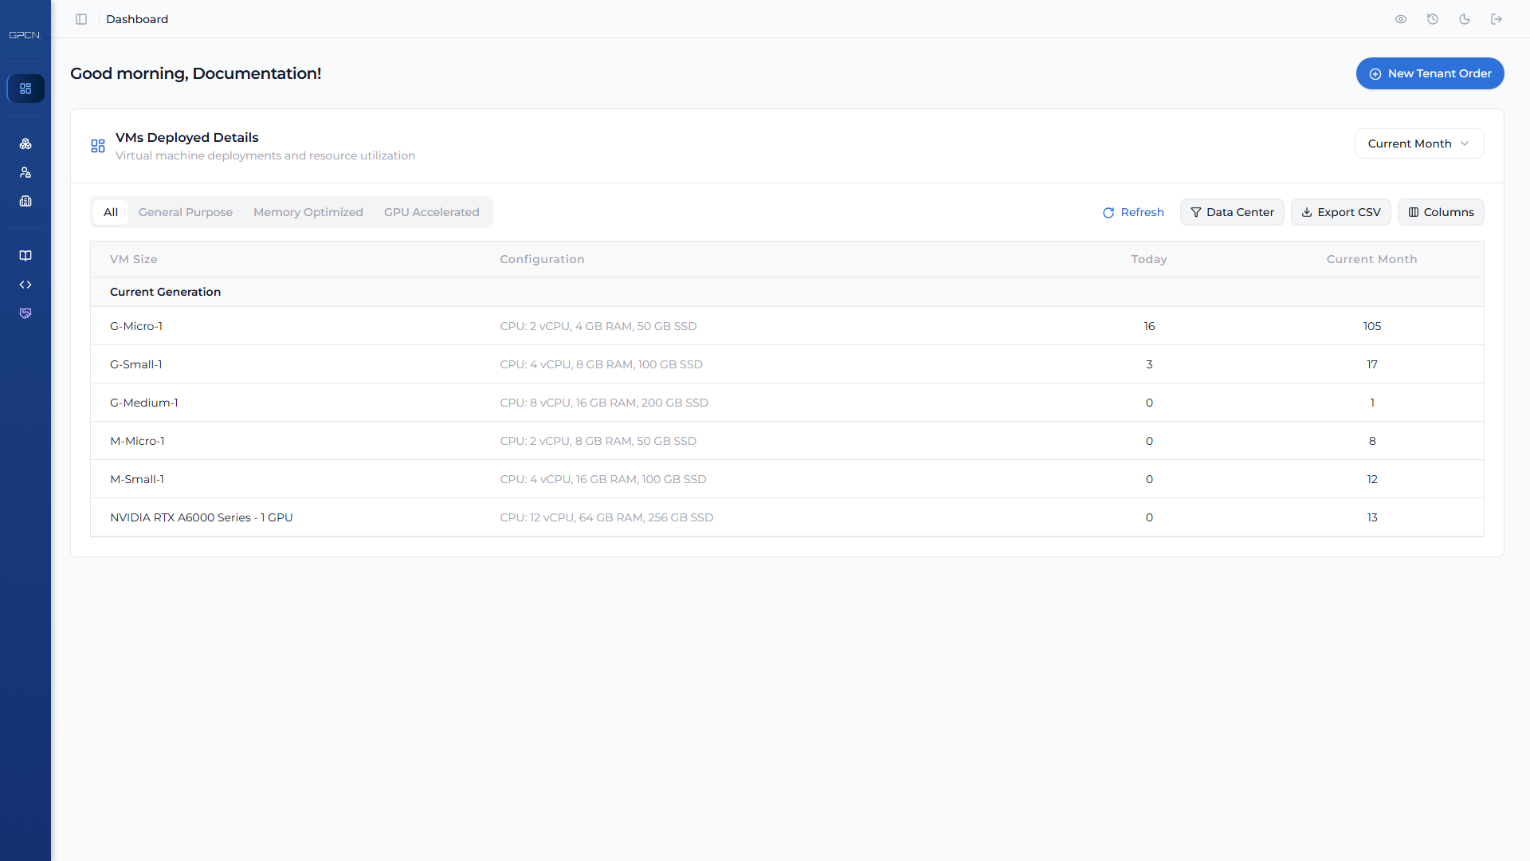The height and width of the screenshot is (861, 1530).
Task: Open the Columns selector
Action: [x=1441, y=212]
